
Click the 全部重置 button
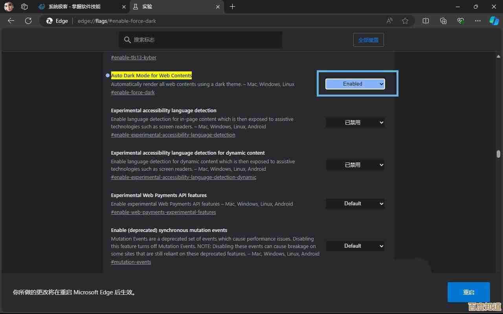click(368, 40)
